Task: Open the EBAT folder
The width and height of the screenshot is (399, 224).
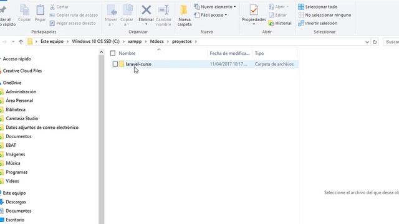Action: point(11,145)
